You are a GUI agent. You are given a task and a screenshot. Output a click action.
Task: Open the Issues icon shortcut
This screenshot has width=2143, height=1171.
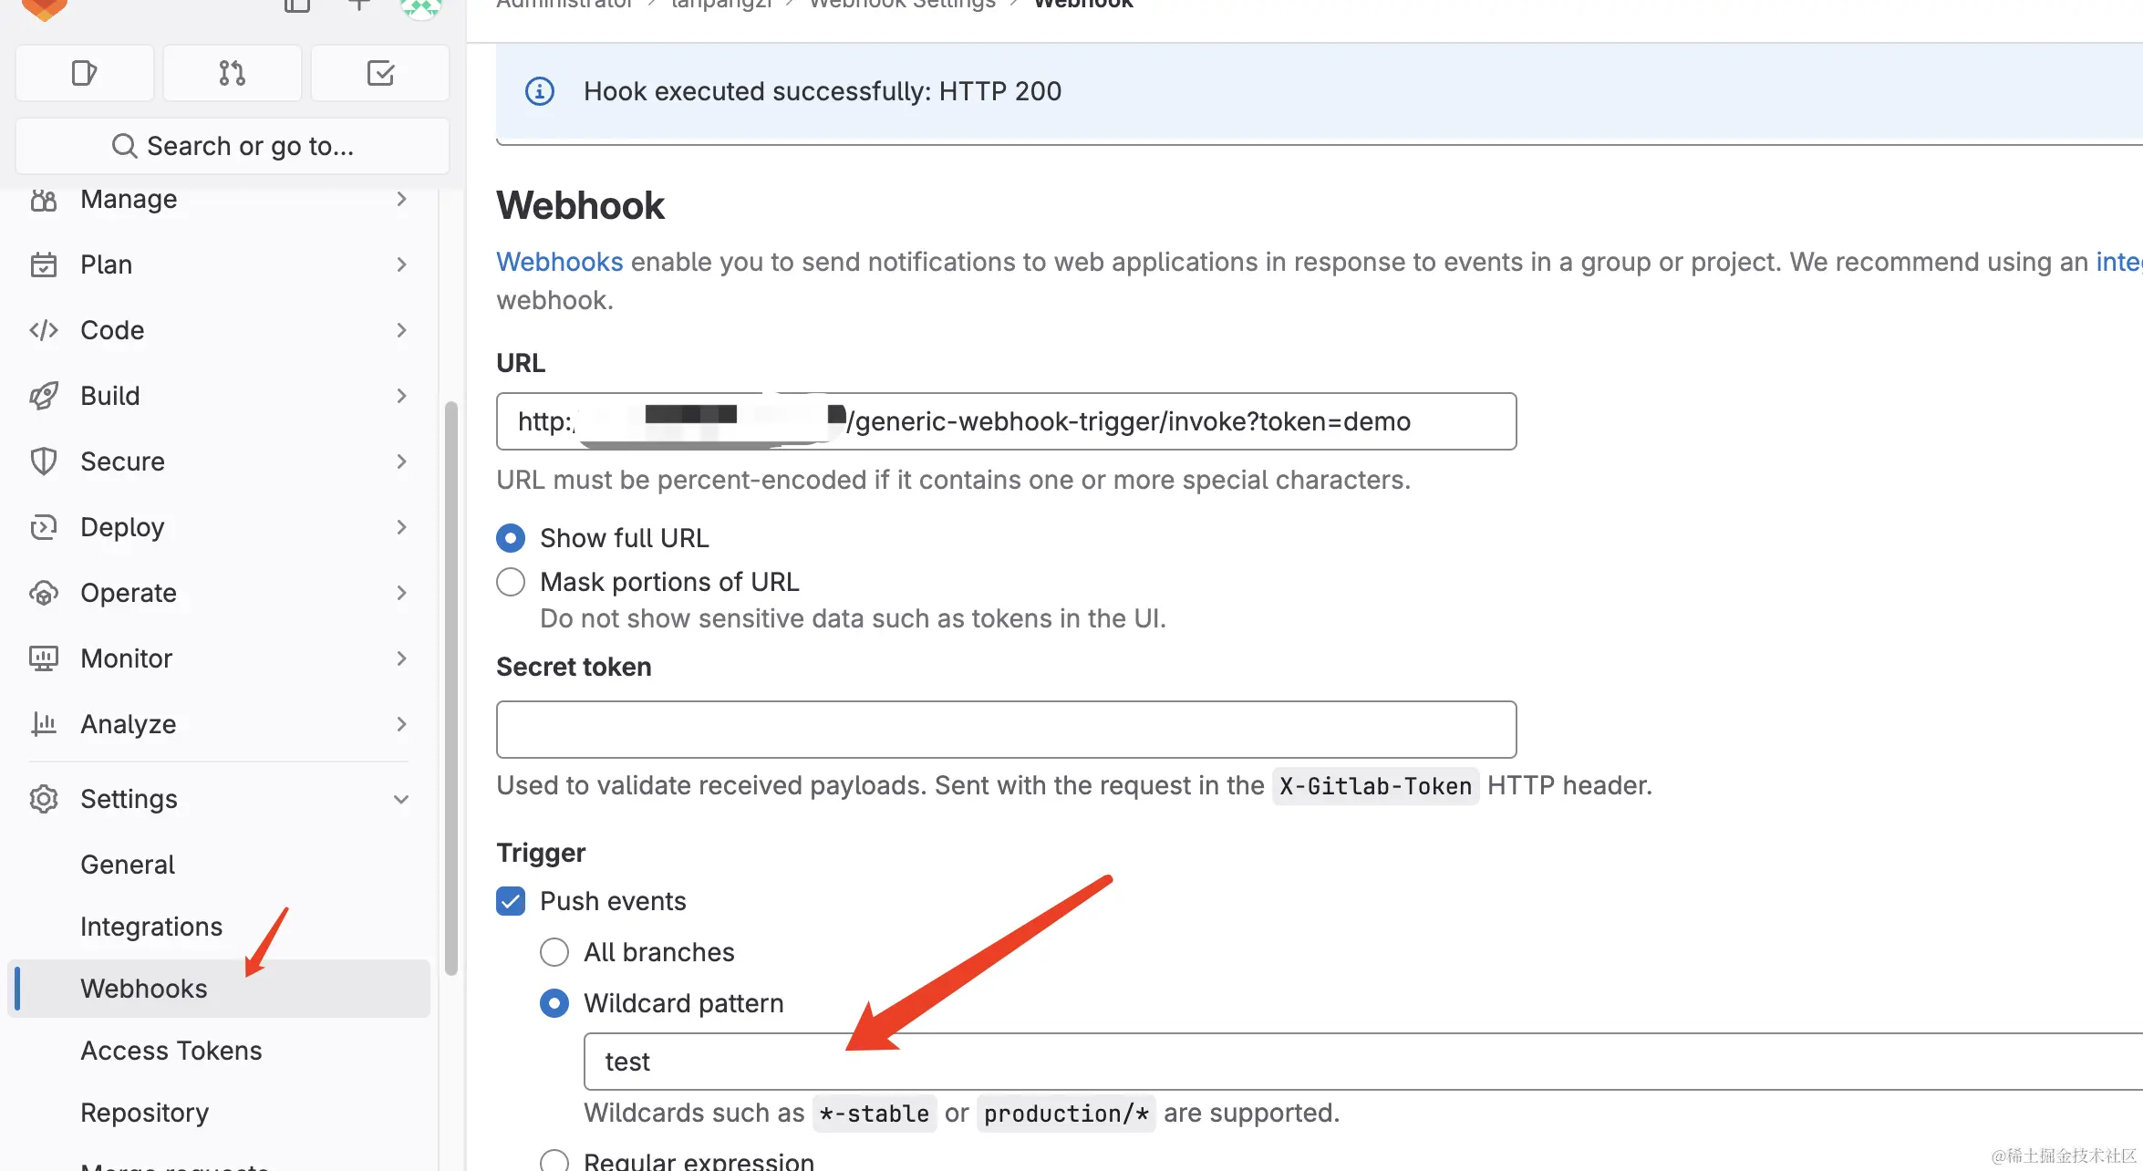tap(84, 73)
